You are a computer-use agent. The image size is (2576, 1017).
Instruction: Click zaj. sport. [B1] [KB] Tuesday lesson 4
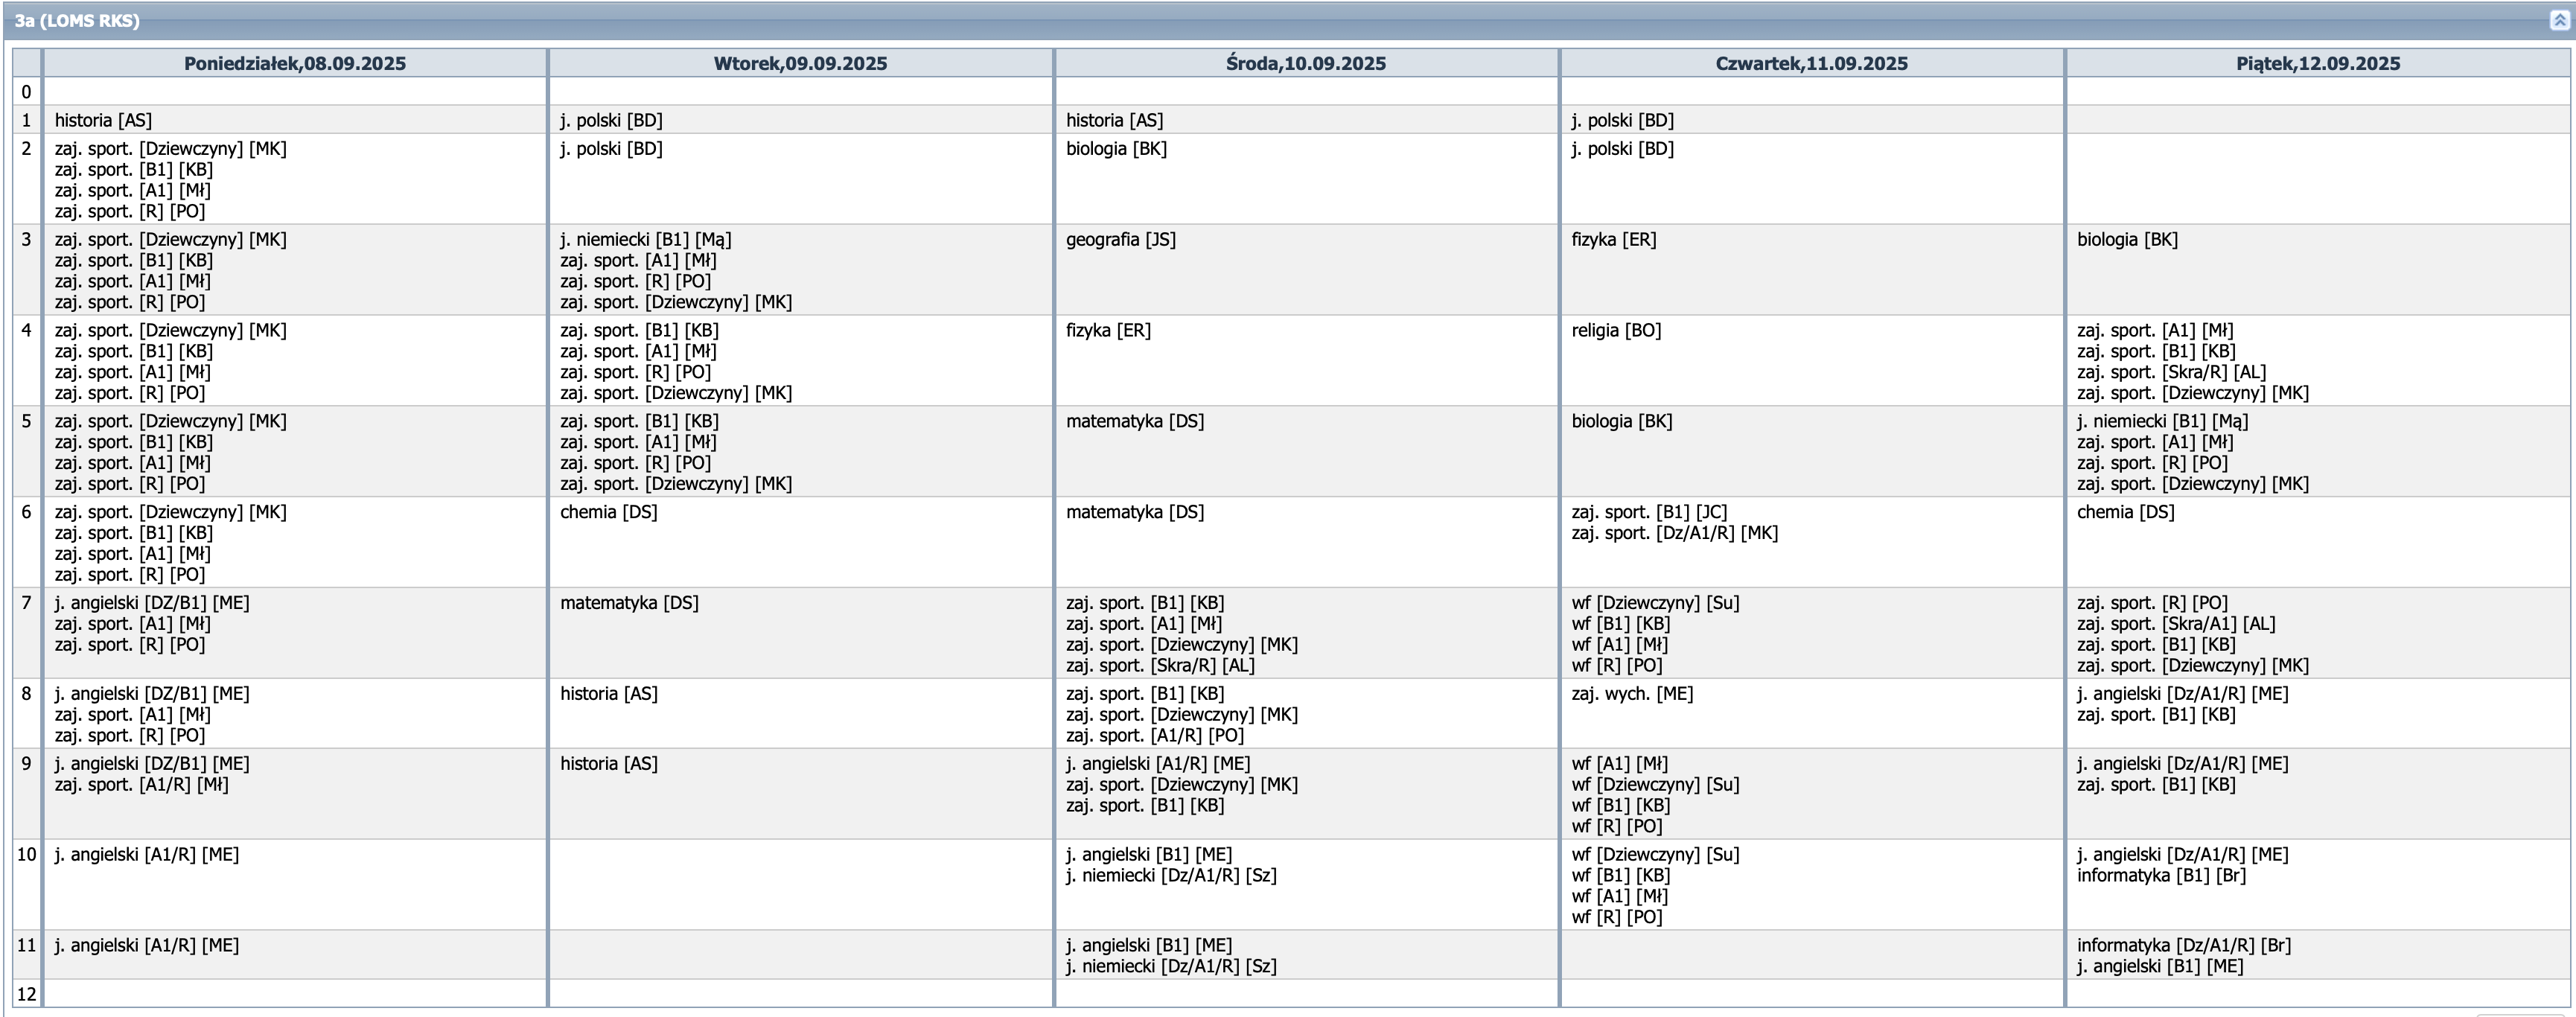pos(639,330)
